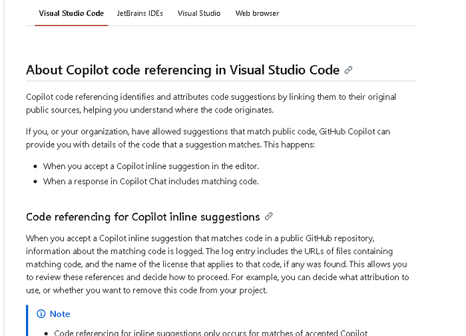
Task: Click paragraph starting 'If you, or your organization'
Action: 208,138
